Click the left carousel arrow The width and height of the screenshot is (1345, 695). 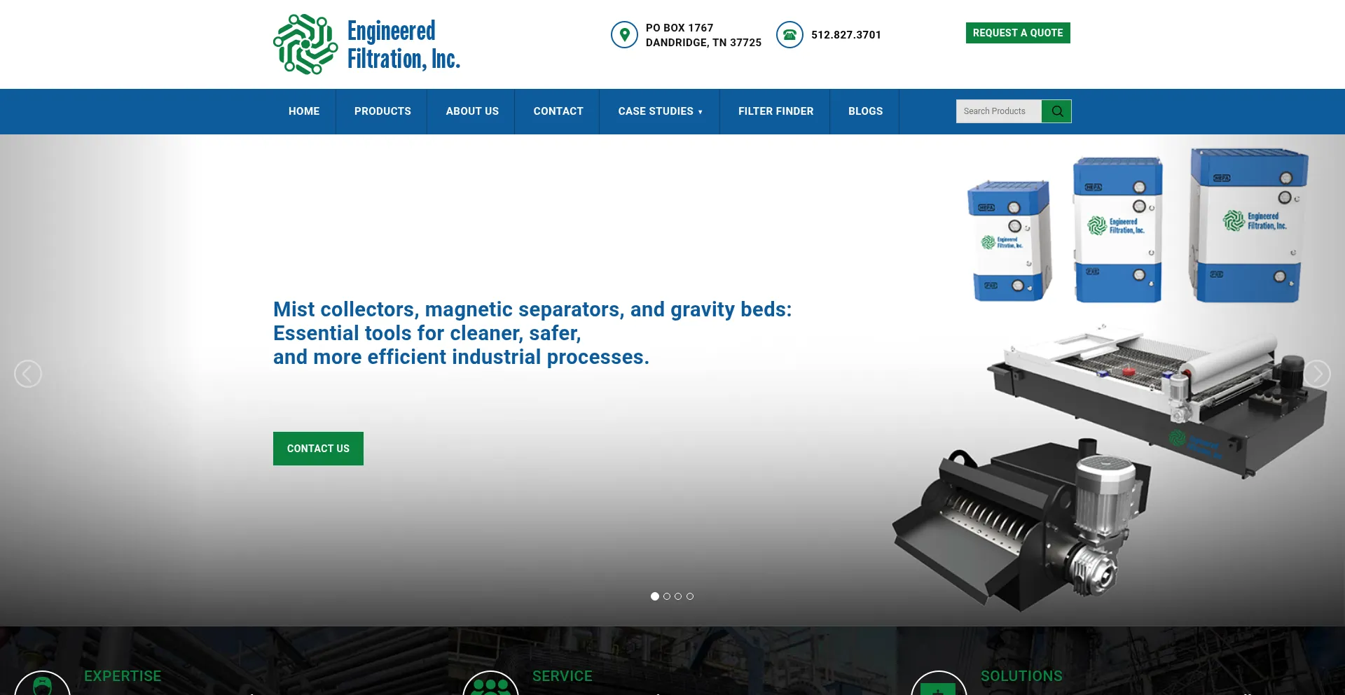[x=28, y=373]
